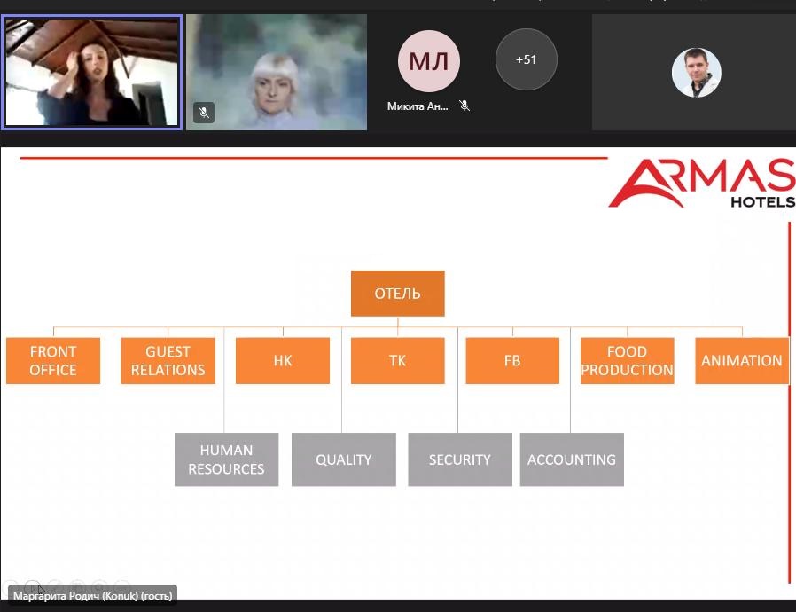Click the muted mic icon on blonde woman's video
The width and height of the screenshot is (796, 612).
click(x=204, y=113)
